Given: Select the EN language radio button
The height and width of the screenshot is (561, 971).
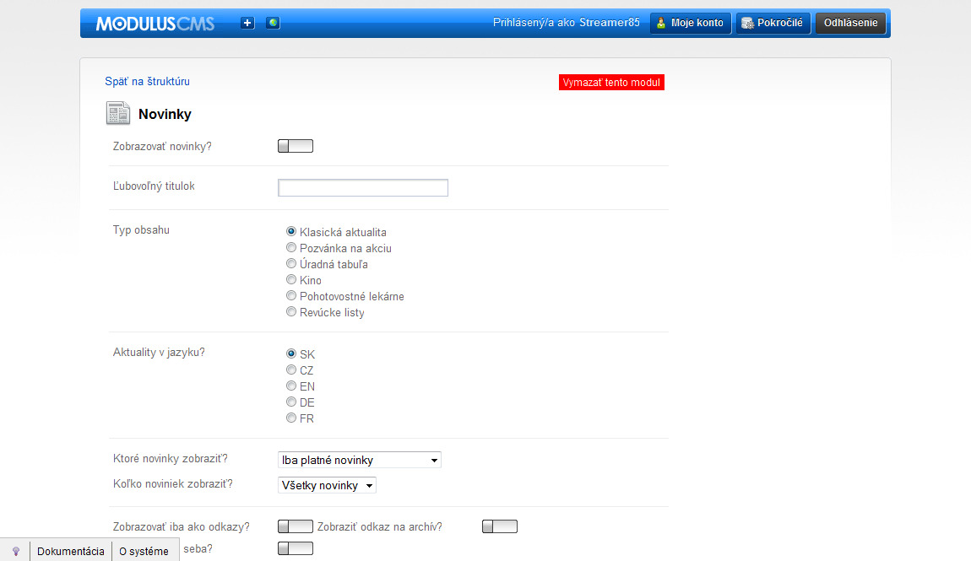Looking at the screenshot, I should pyautogui.click(x=291, y=386).
